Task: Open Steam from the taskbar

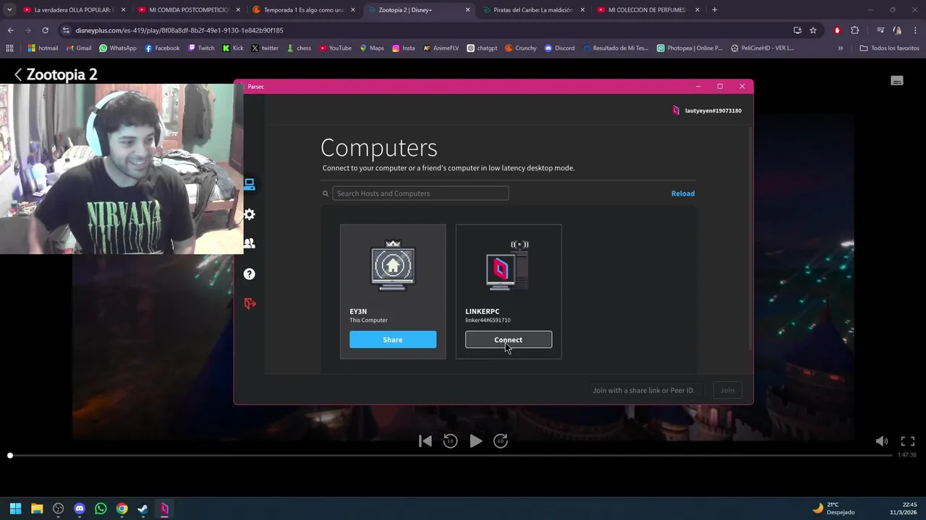Action: pyautogui.click(x=143, y=508)
